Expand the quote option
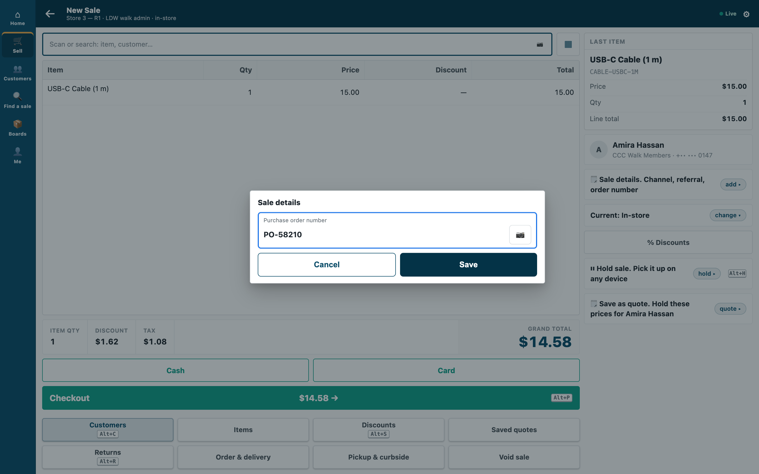This screenshot has width=759, height=474. [x=730, y=309]
